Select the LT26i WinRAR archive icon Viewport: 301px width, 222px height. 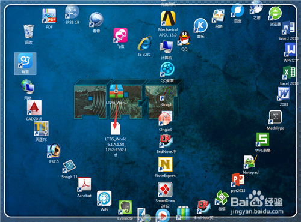tap(116, 91)
